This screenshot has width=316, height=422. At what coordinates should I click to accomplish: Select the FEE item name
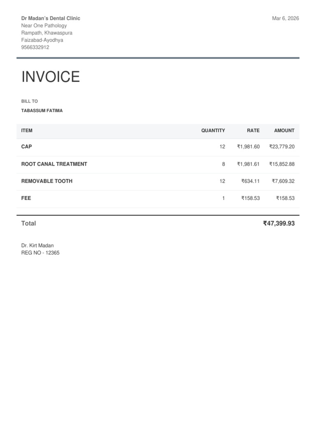coord(26,198)
